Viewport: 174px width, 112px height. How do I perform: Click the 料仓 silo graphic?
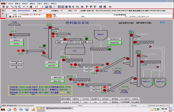pos(75,49)
